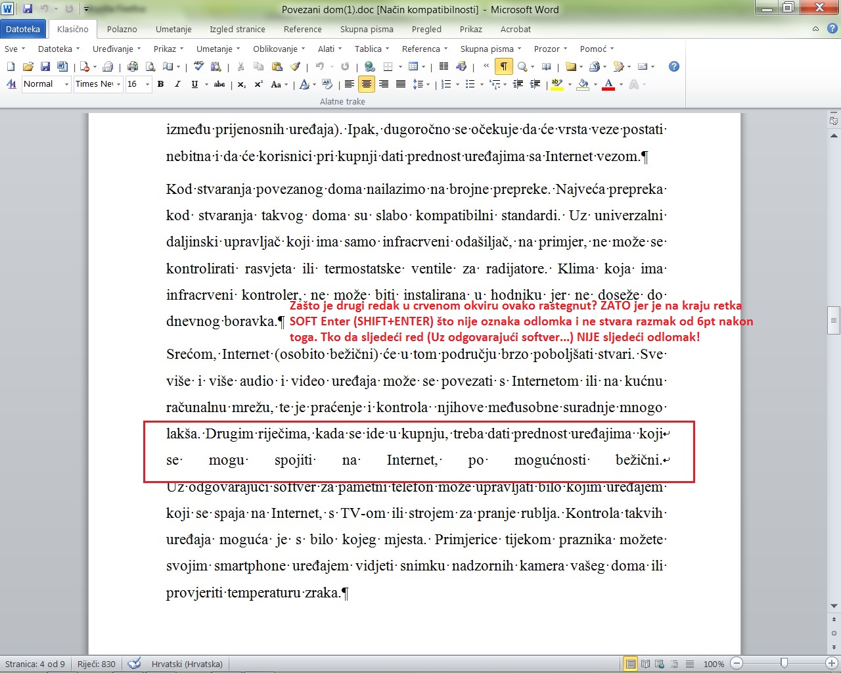Click the Print Preview magnifier icon
The image size is (841, 673).
(150, 66)
